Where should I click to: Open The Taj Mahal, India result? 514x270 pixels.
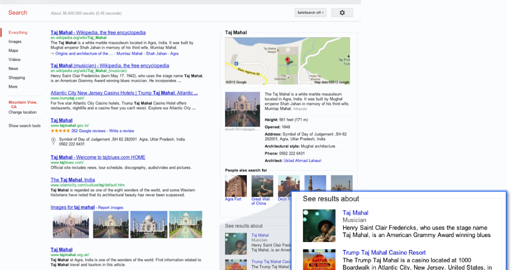(x=73, y=180)
